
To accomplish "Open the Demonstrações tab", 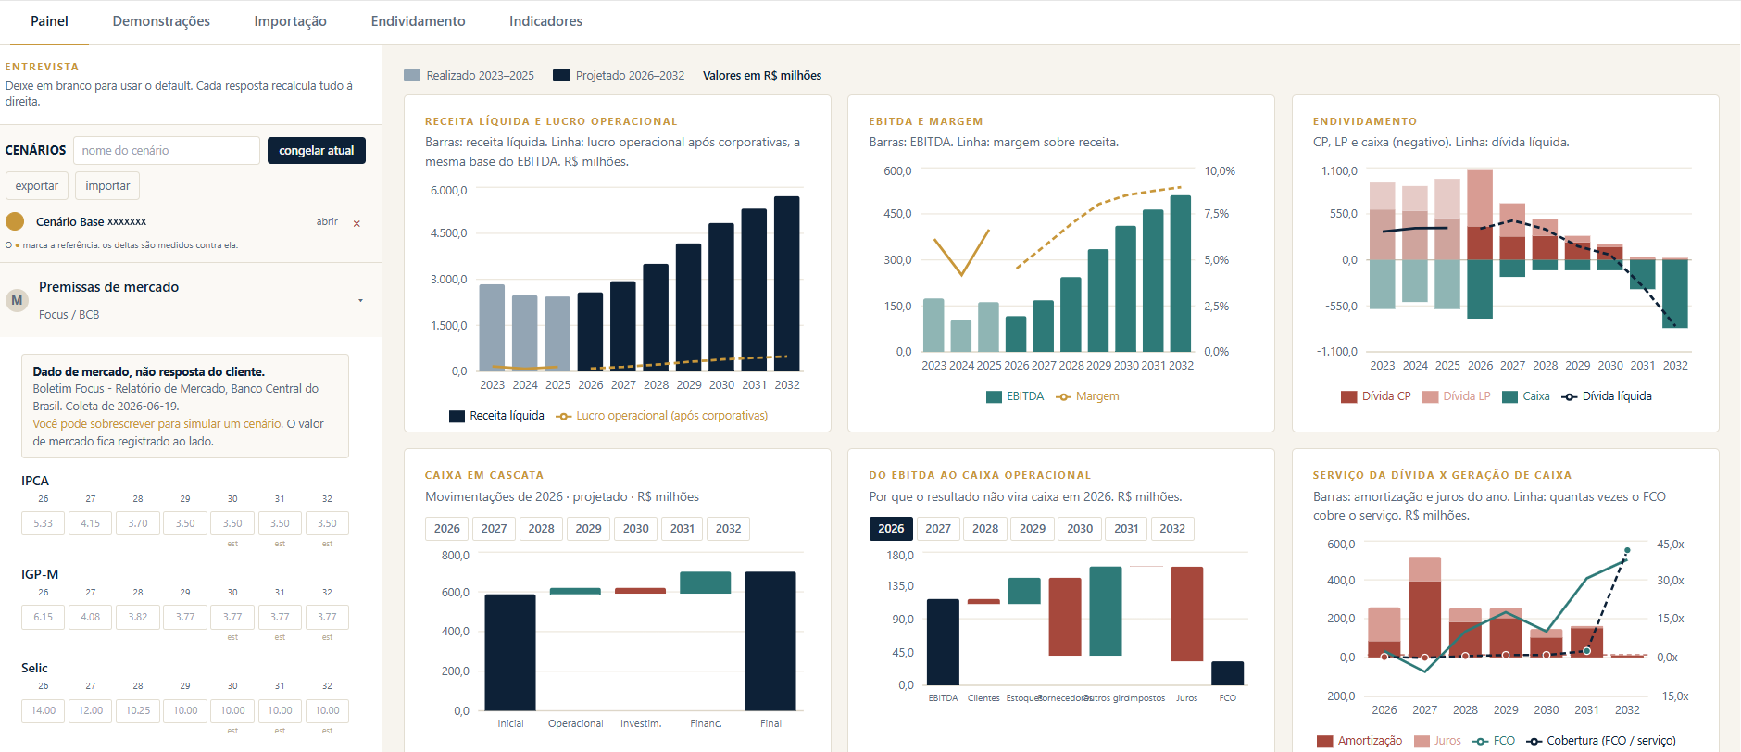I will [x=161, y=21].
